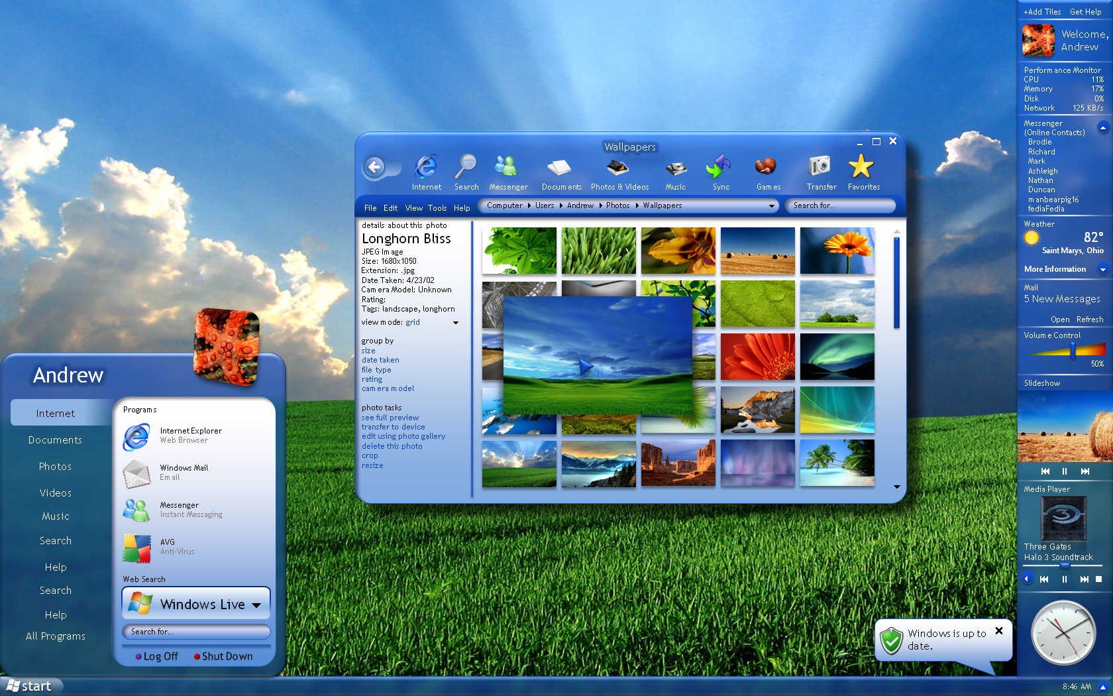Click Add Tiles in the sidebar
1113x696 pixels.
coord(1042,12)
